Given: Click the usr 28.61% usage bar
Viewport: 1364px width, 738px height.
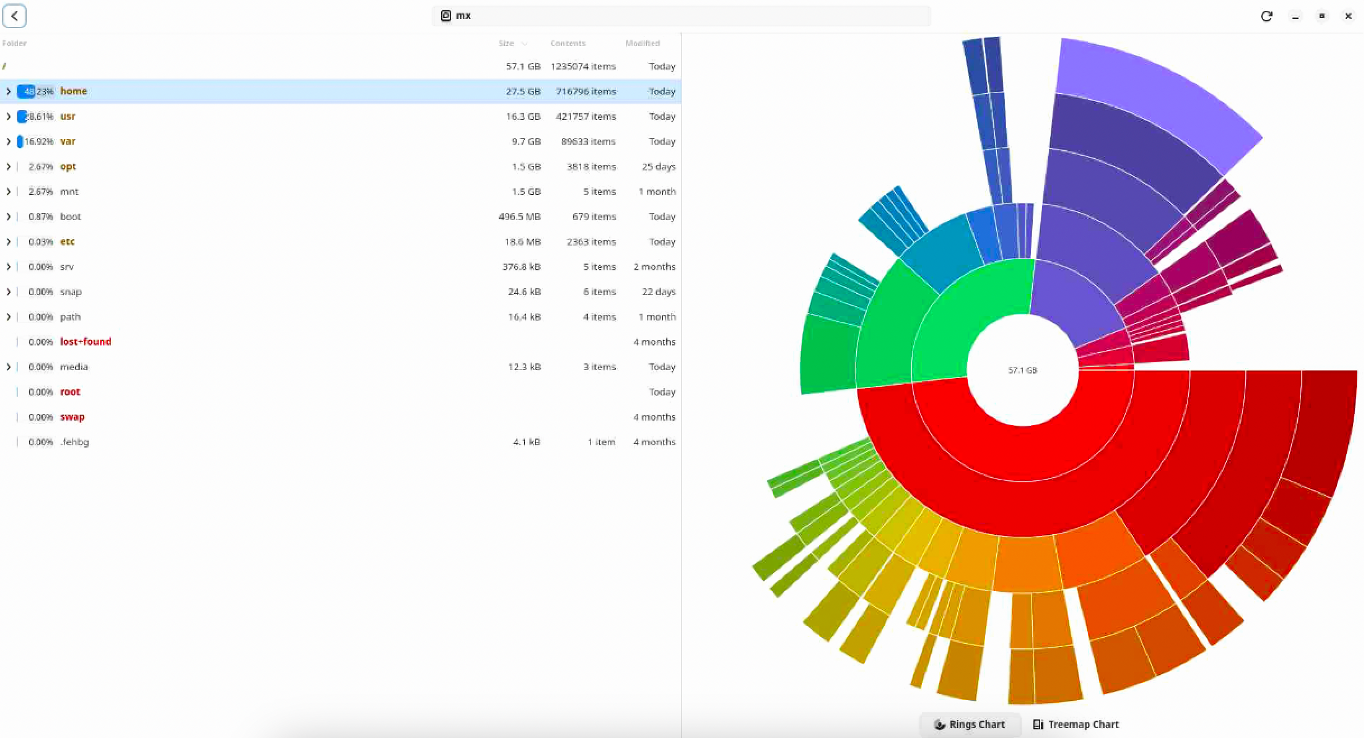Looking at the screenshot, I should [35, 117].
